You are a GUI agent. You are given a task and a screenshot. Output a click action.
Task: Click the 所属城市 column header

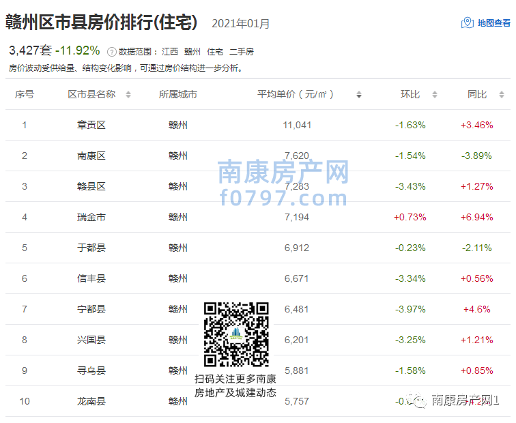(177, 94)
